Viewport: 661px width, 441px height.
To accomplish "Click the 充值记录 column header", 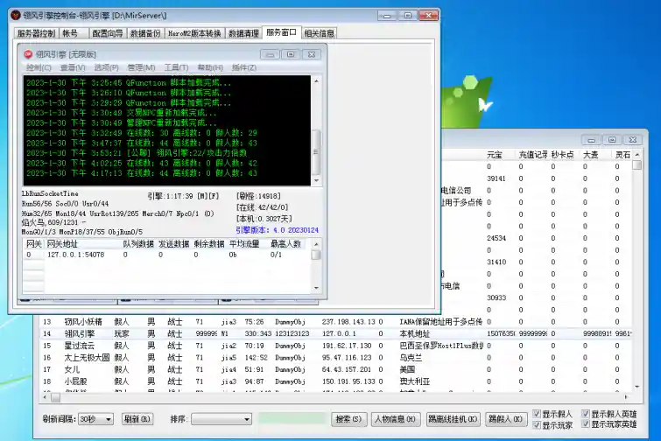I will tap(532, 155).
